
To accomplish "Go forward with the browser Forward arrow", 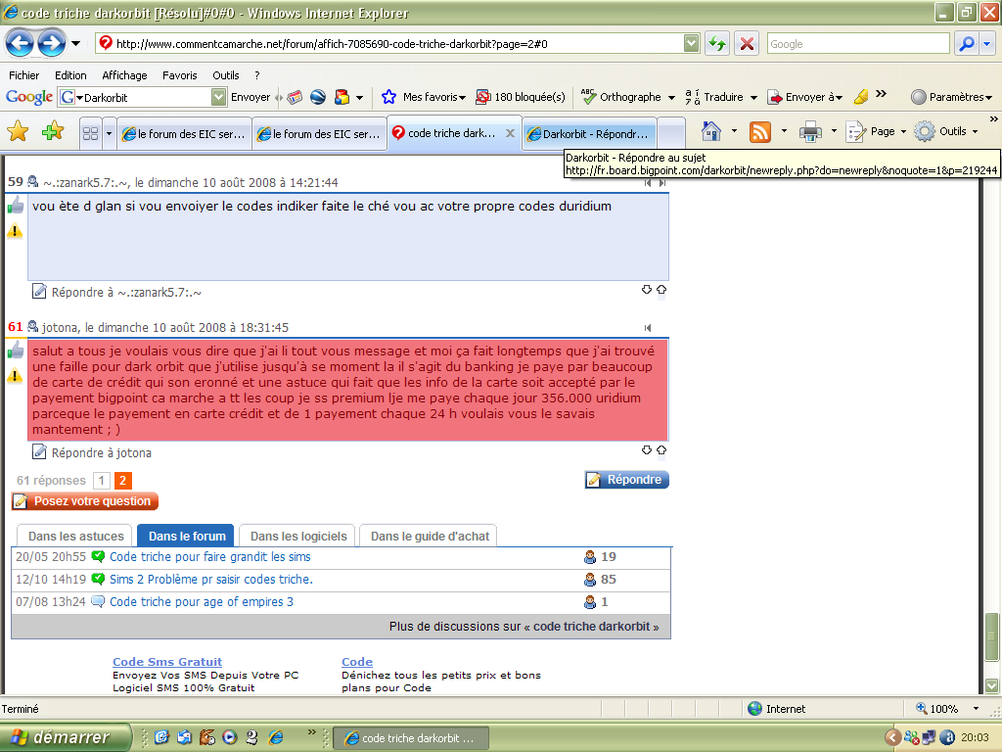I will (51, 43).
